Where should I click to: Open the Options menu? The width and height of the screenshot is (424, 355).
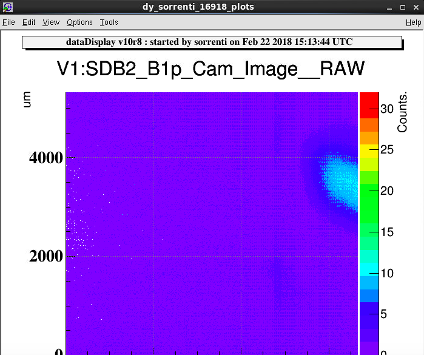(x=79, y=22)
